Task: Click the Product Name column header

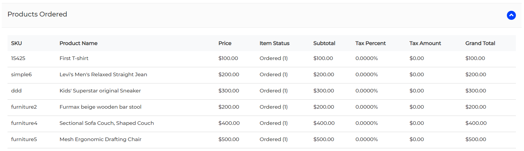Action: pos(78,43)
